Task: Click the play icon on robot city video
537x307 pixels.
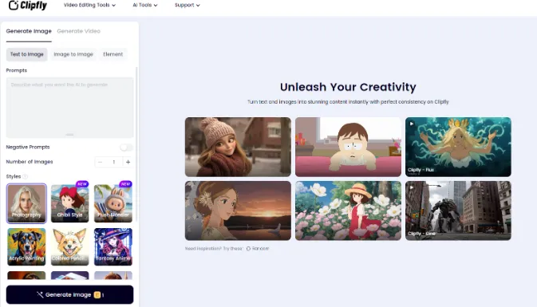Action: [412, 187]
